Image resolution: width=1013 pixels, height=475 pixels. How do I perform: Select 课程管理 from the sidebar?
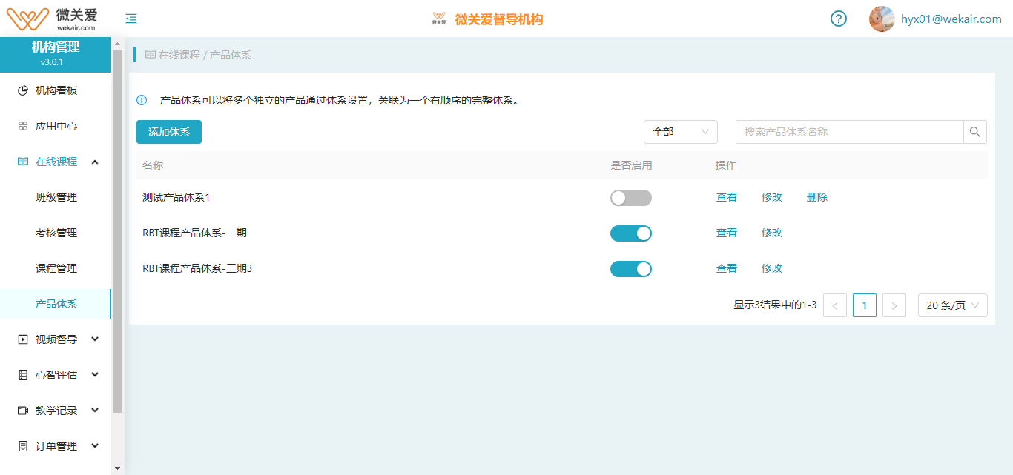(56, 268)
